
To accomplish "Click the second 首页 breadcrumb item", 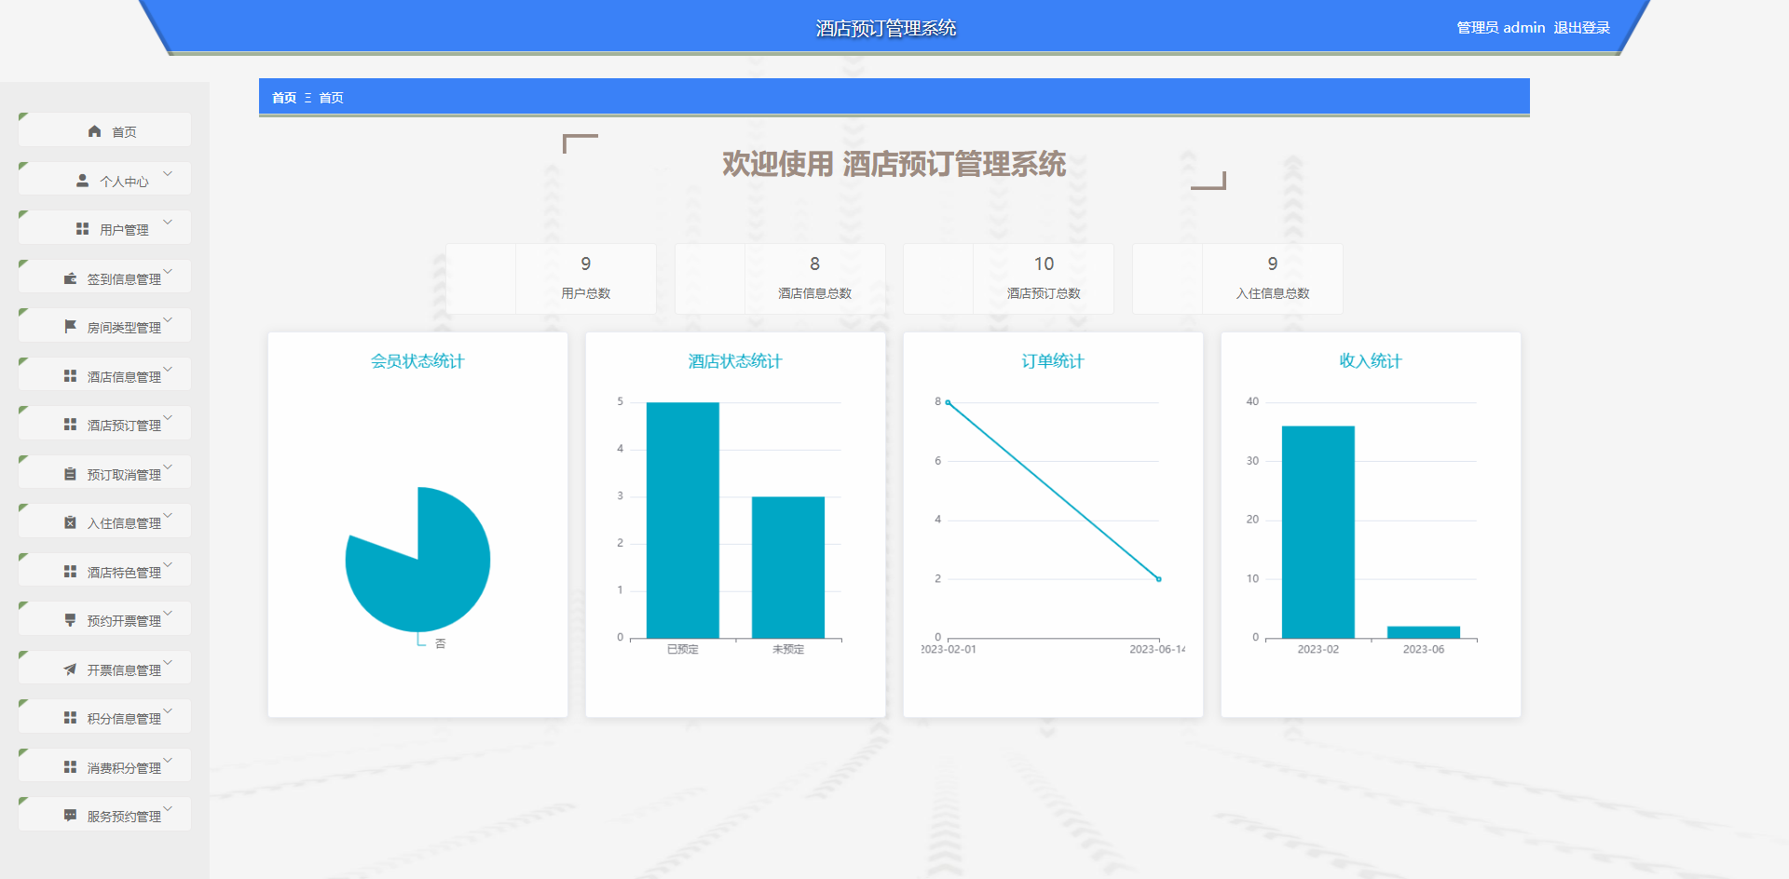I will [x=331, y=98].
